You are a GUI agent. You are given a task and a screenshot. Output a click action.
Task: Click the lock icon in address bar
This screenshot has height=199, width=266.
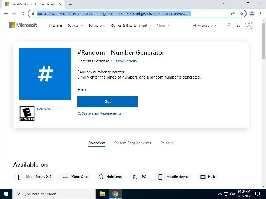(x=33, y=13)
